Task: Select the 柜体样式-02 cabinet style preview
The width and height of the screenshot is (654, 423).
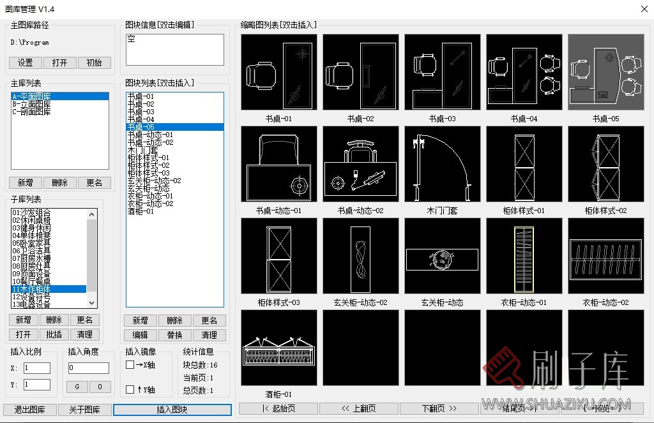Action: [x=605, y=163]
